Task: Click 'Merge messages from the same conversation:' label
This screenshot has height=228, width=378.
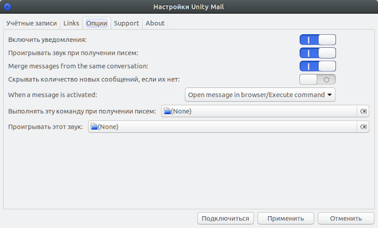Action: 79,66
